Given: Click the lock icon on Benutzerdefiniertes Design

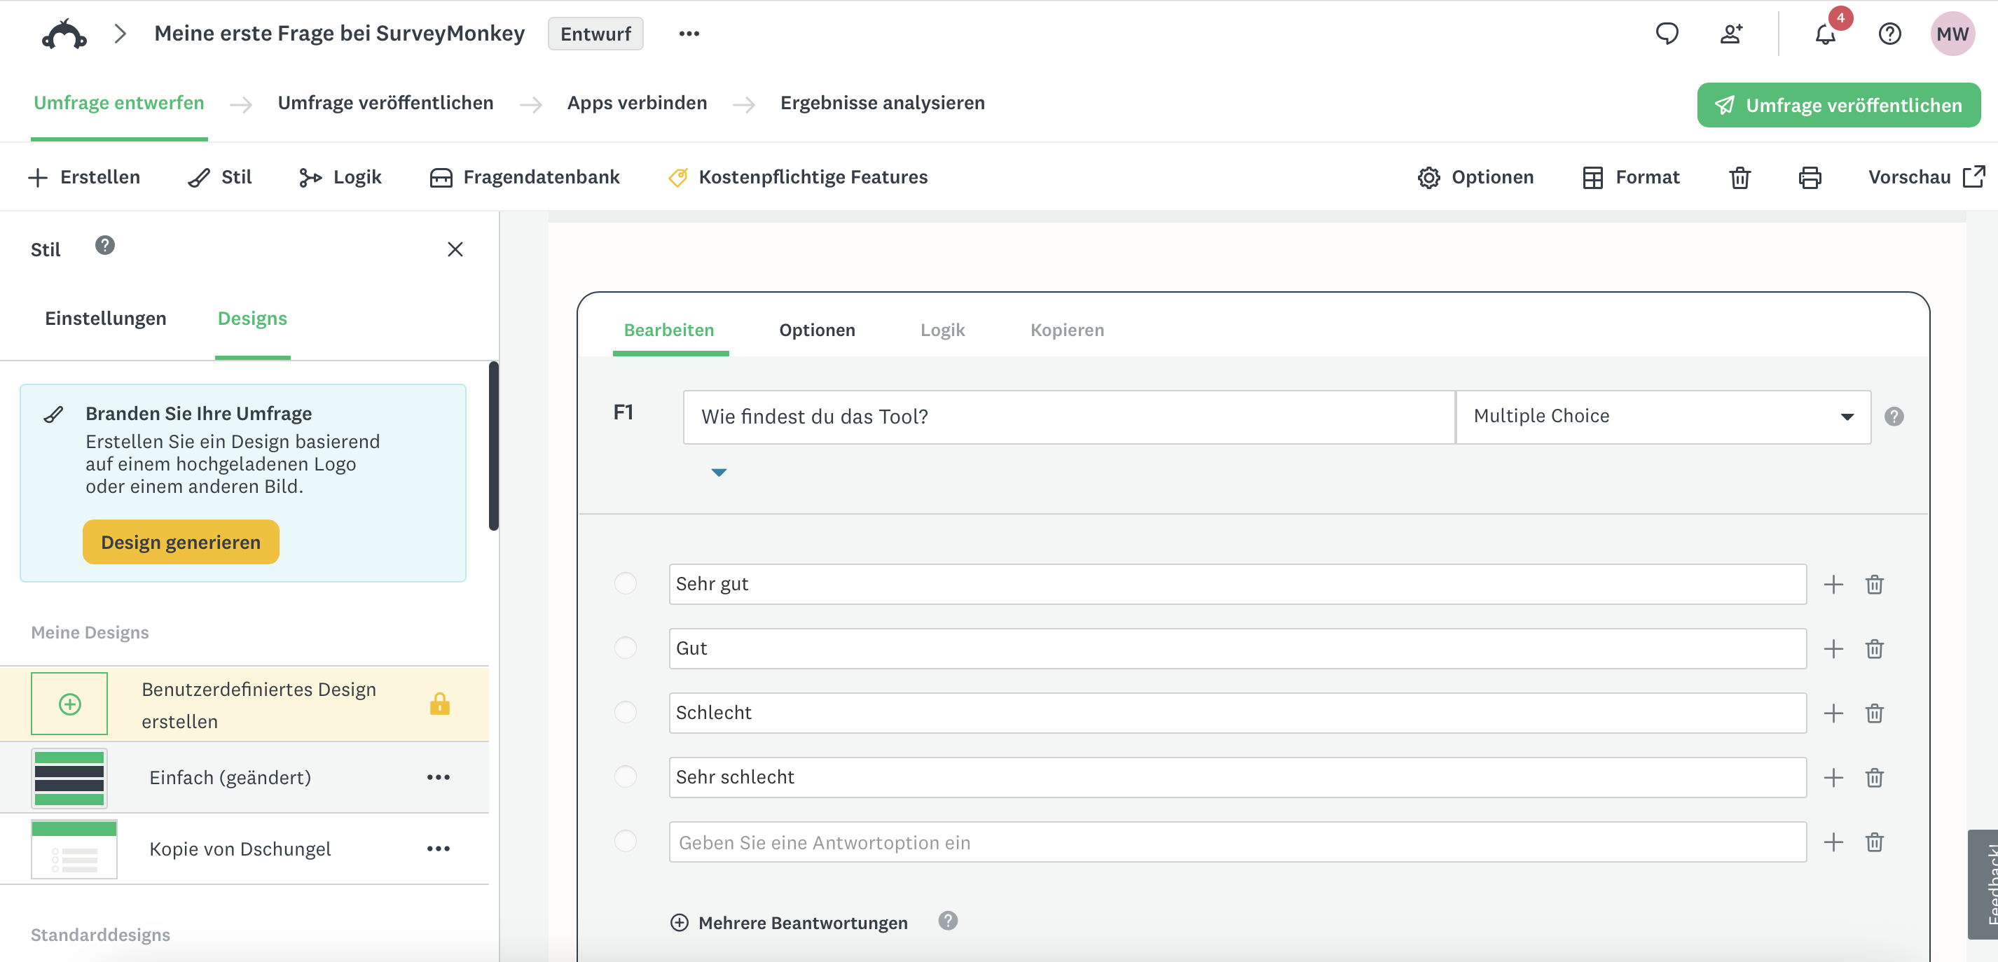Looking at the screenshot, I should click(x=440, y=704).
